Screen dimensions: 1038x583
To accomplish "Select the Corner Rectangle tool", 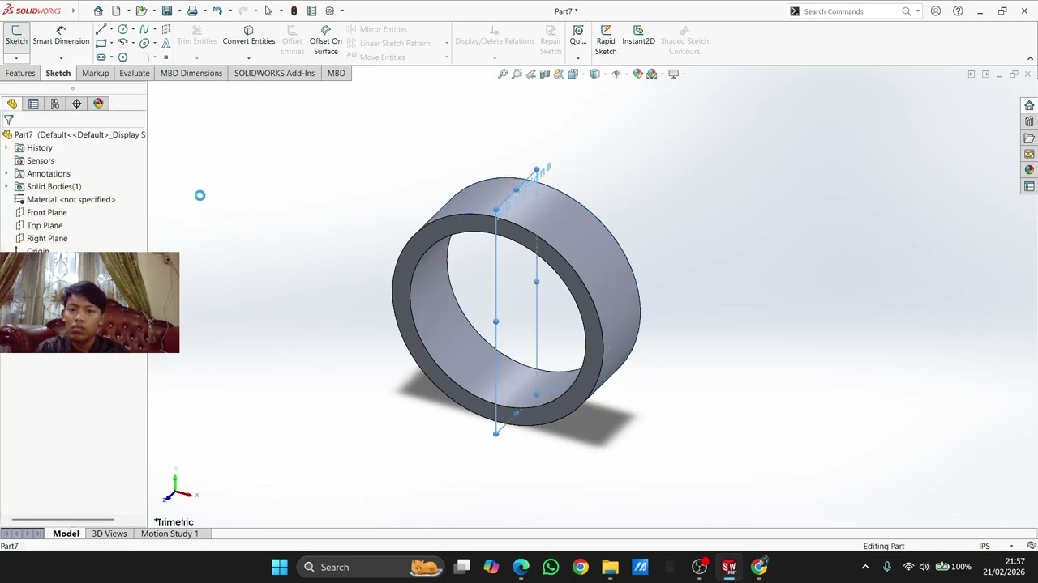I will click(101, 43).
